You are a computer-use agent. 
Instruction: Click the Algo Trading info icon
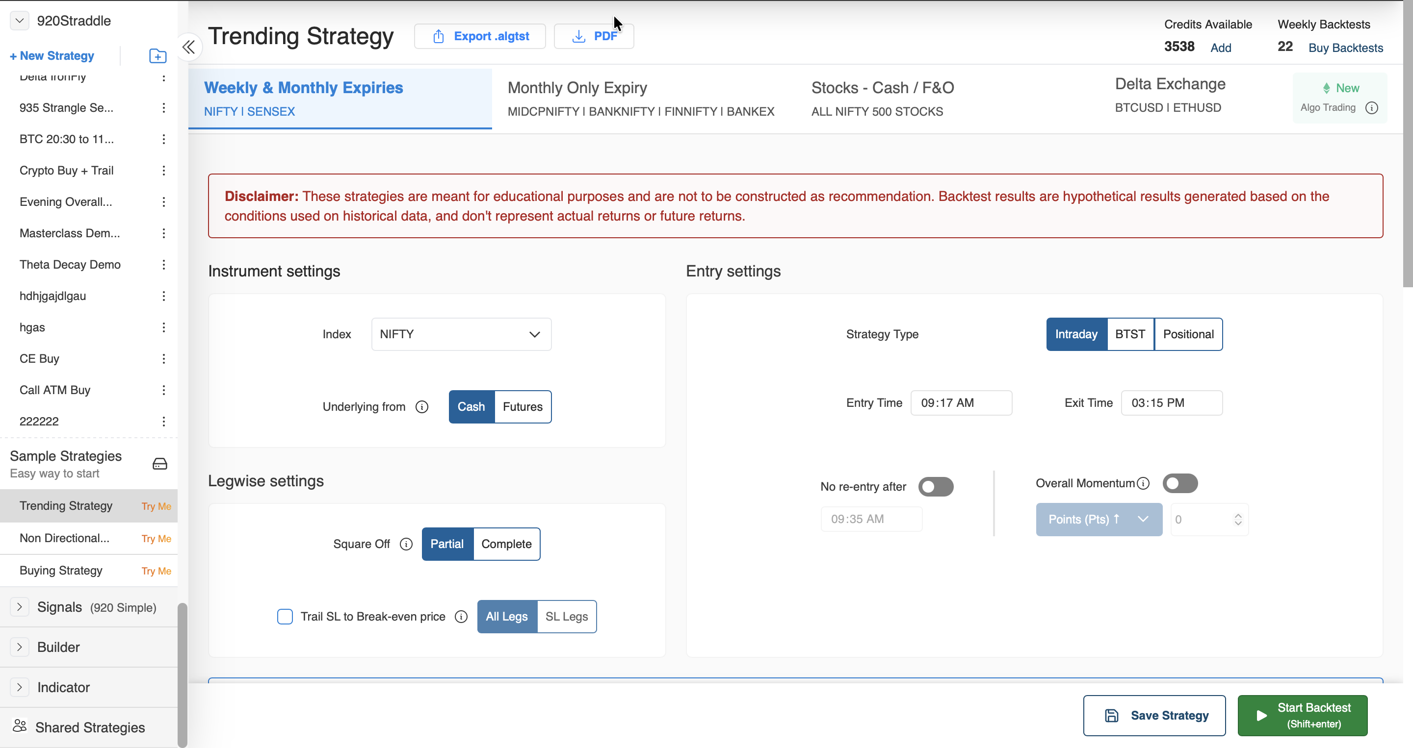1371,107
